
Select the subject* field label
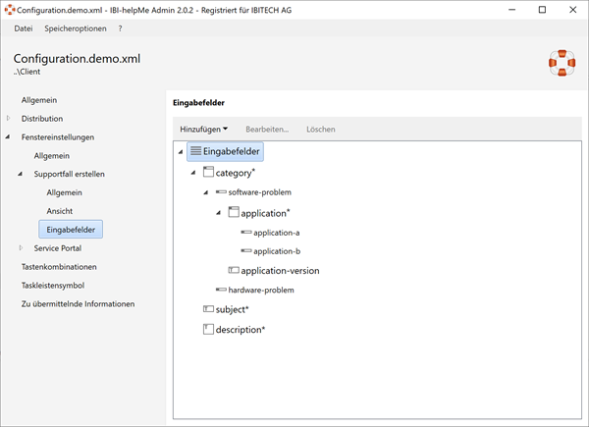pos(232,309)
